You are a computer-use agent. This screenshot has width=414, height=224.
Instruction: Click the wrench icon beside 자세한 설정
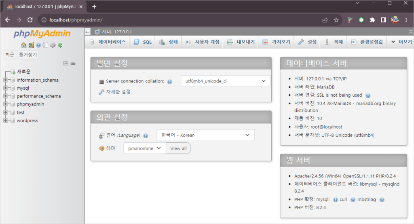point(101,92)
